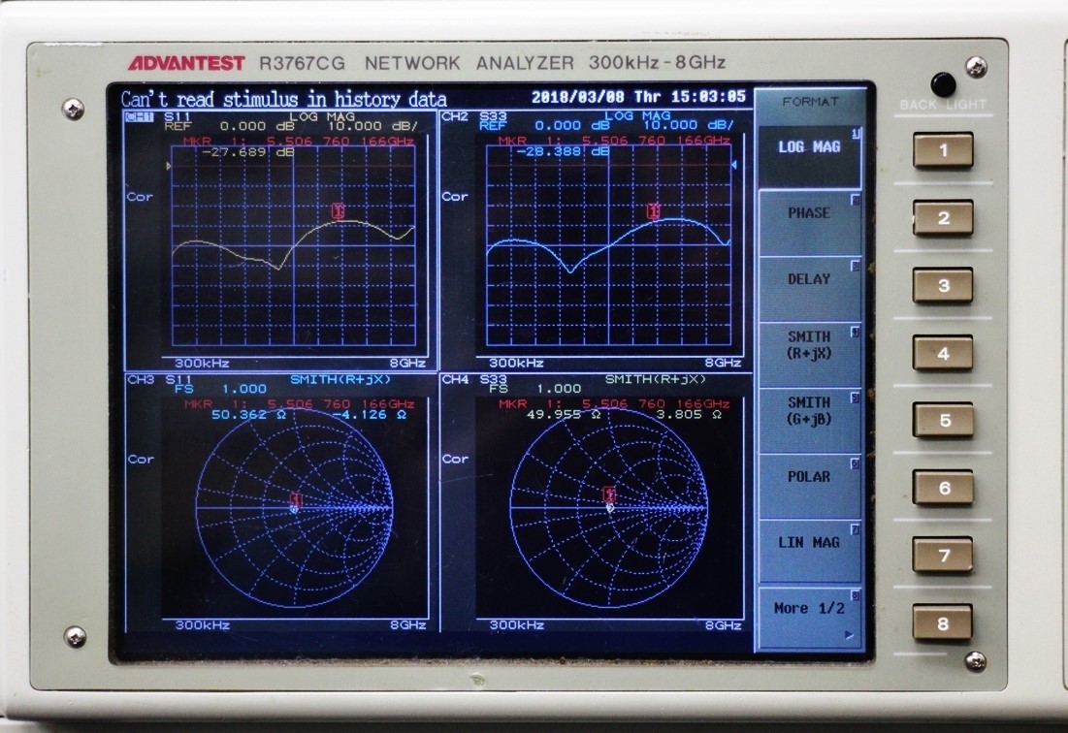
Task: Push hardware button 2
Action: pos(943,218)
